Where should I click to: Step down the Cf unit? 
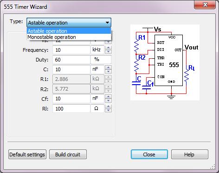(x=108, y=101)
